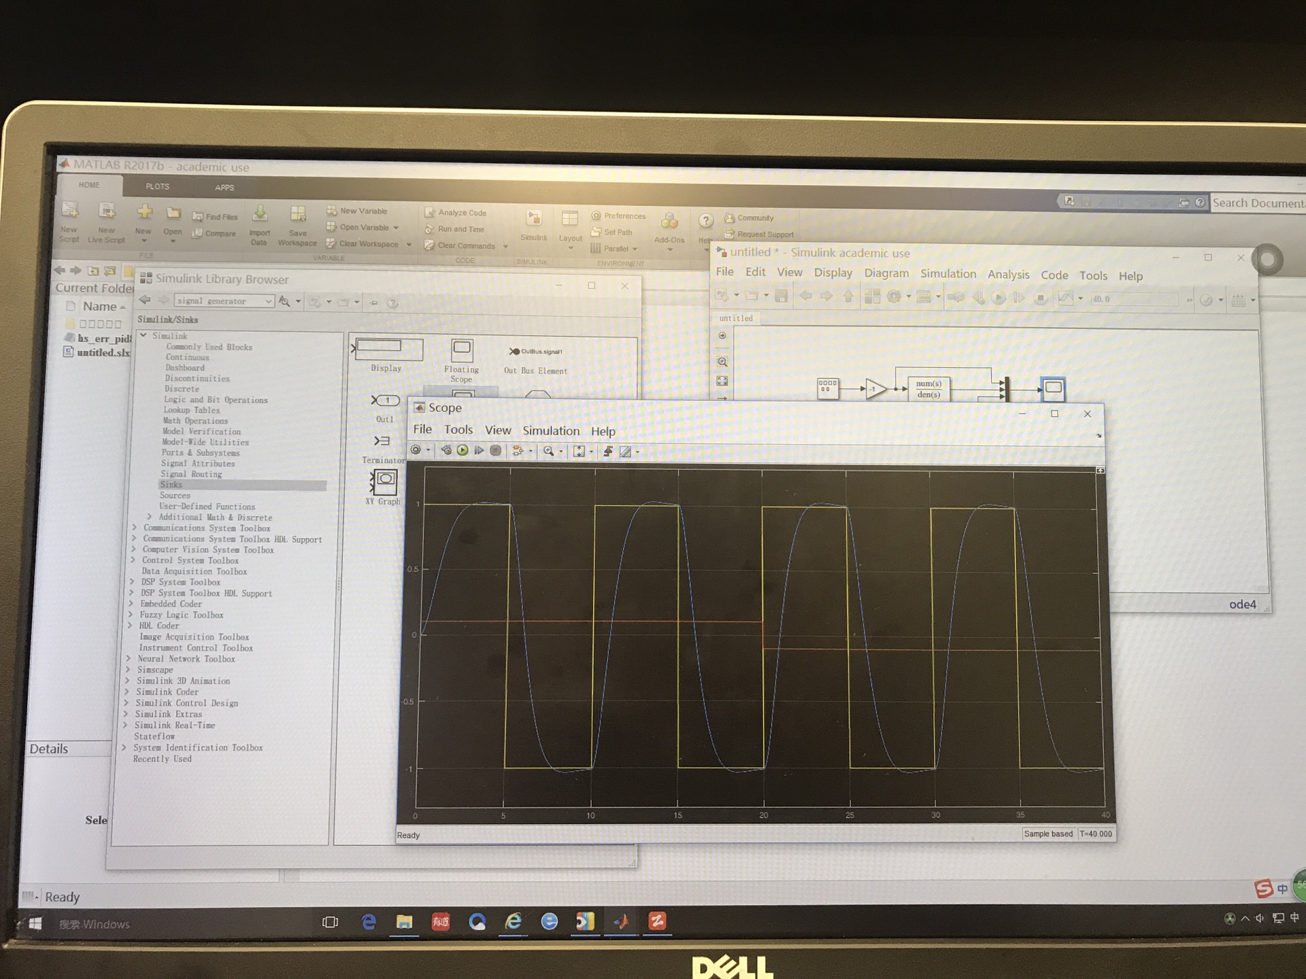1306x979 pixels.
Task: Click Stop button in Simulink model toolbar
Action: (1040, 298)
